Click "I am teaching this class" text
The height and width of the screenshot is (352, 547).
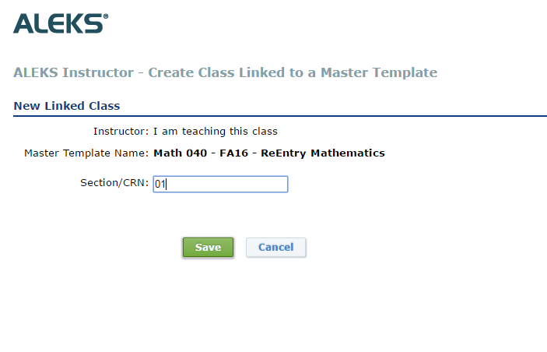(x=216, y=132)
